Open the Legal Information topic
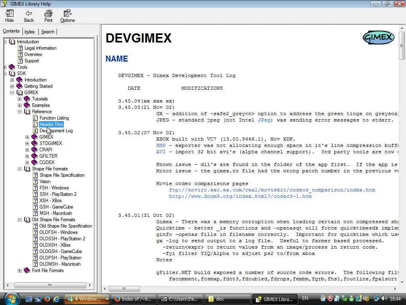This screenshot has width=406, height=305. (x=40, y=48)
